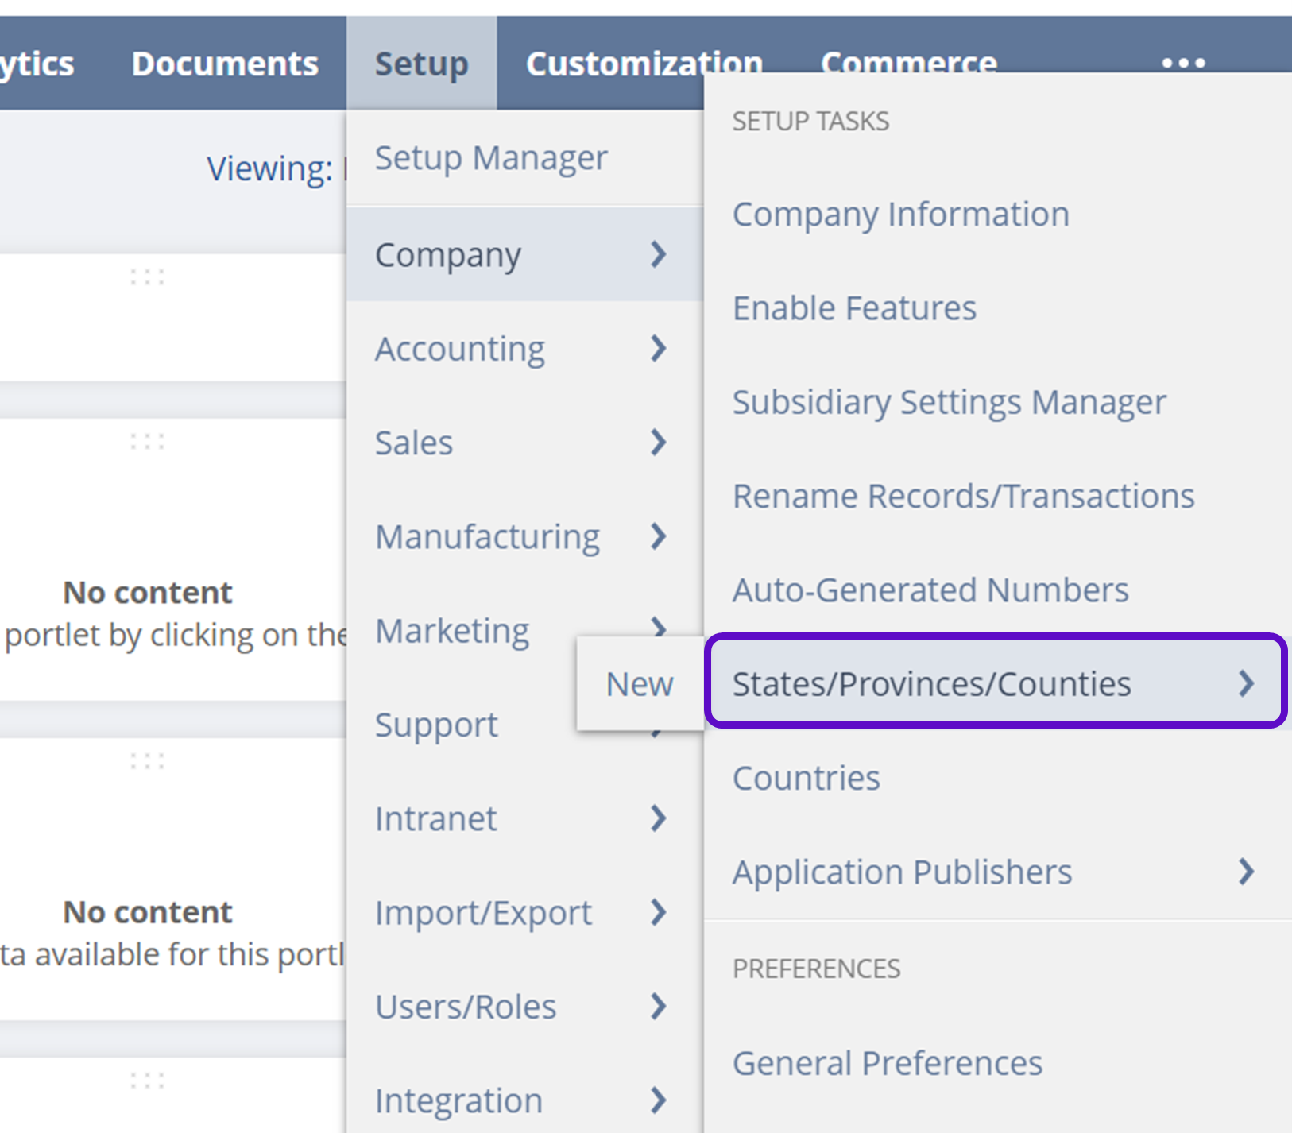Select Setup Manager from the menu
Image resolution: width=1292 pixels, height=1133 pixels.
[x=491, y=157]
